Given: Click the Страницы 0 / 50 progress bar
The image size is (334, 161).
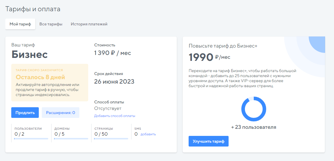Looking at the screenshot, I should pyautogui.click(x=111, y=138).
